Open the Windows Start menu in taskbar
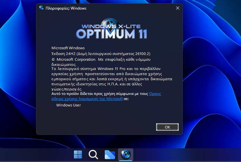This screenshot has width=241, height=162. tap(78, 155)
